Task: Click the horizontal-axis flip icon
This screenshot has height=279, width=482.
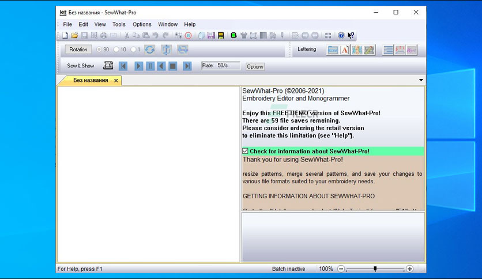Action: point(182,50)
